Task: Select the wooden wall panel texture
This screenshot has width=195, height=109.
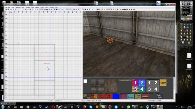Action: click(x=97, y=86)
